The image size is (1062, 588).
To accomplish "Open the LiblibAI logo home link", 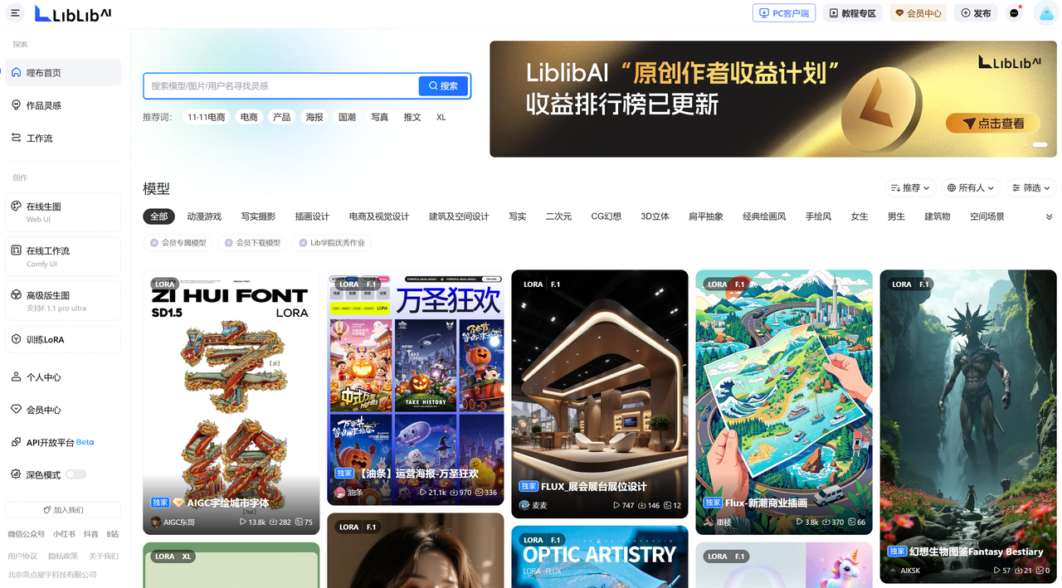I will 73,13.
